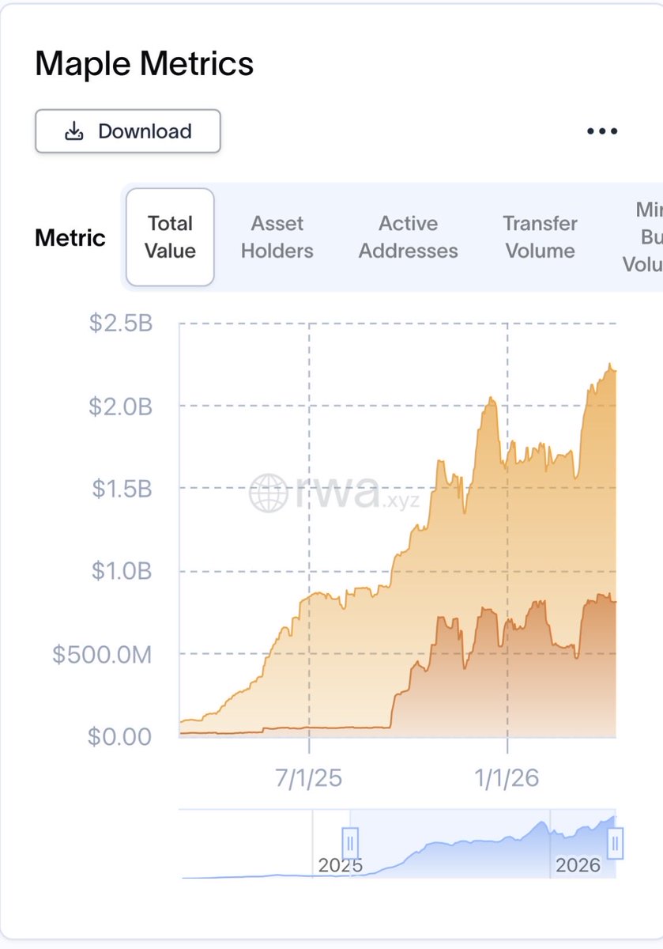This screenshot has height=949, width=663.
Task: Click the $2.5B y-axis label
Action: click(x=122, y=323)
